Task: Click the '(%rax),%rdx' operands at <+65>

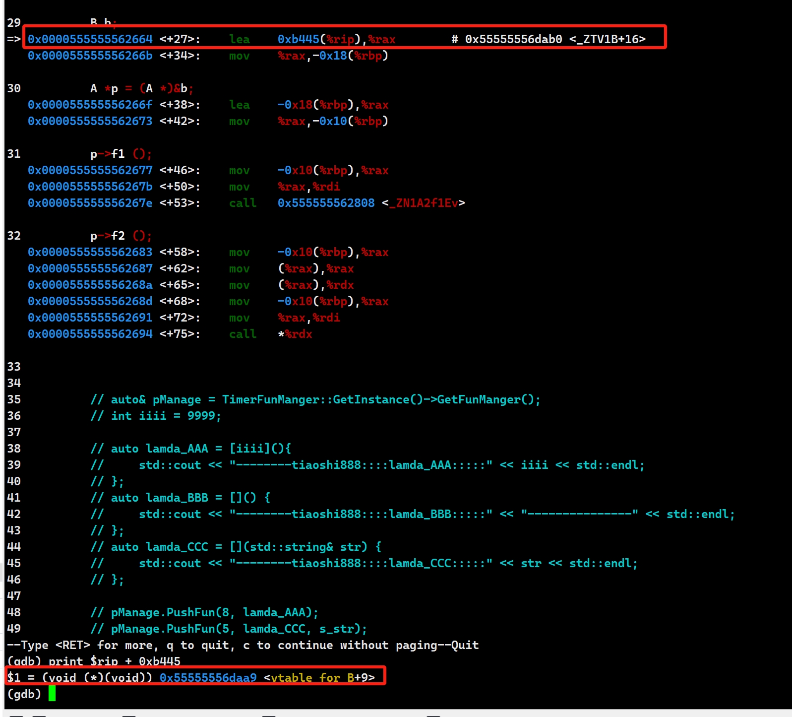Action: (316, 285)
